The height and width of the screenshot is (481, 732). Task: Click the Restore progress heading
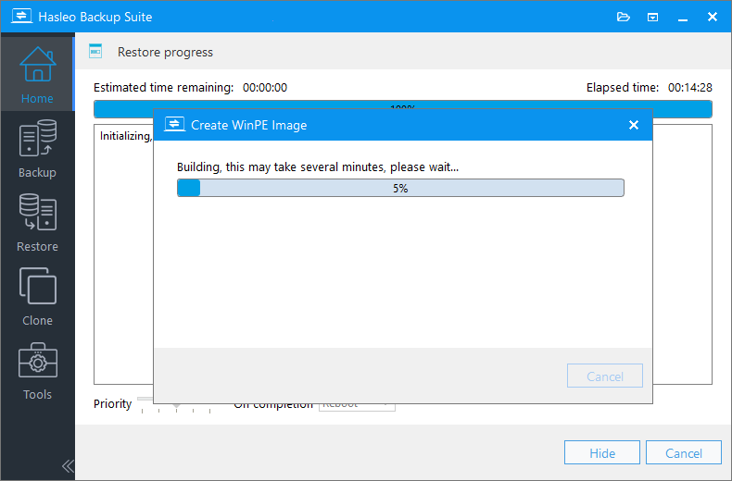[x=165, y=52]
